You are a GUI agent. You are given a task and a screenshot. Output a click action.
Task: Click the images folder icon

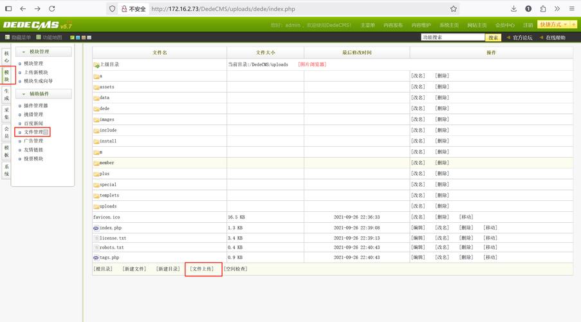(x=97, y=119)
